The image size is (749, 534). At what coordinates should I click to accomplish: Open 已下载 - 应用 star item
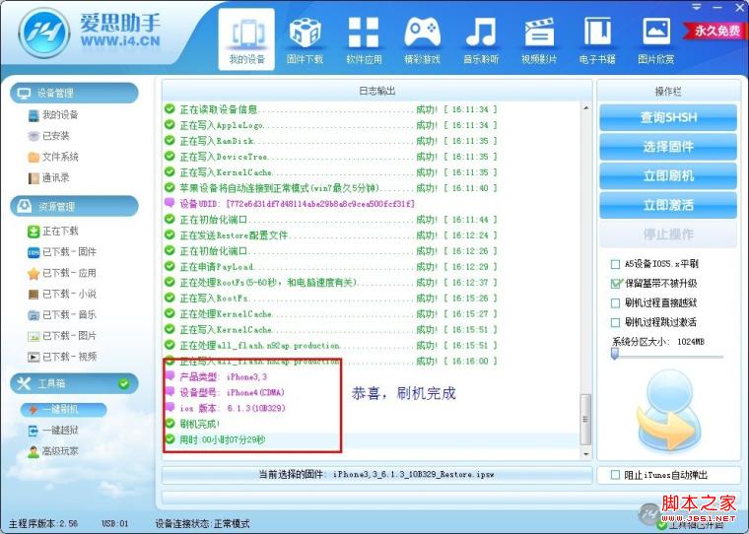coord(62,273)
